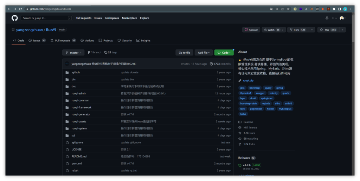360x181 pixels.
Task: Open the green Code dropdown
Action: pos(224,53)
